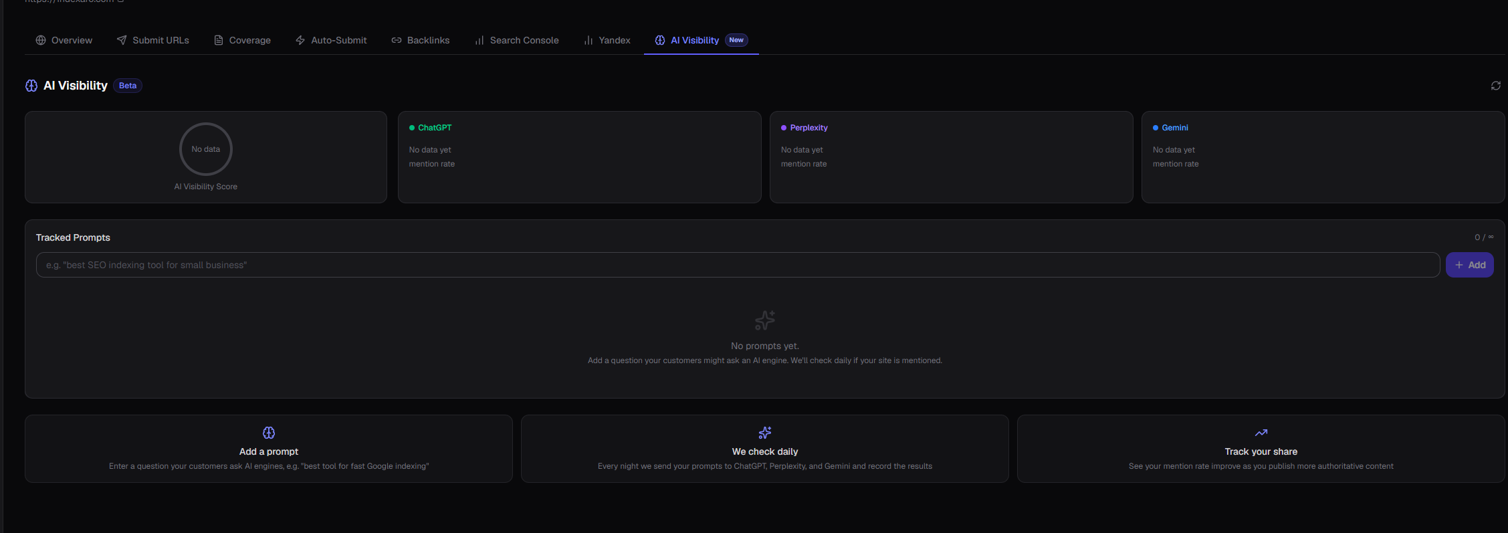Open the Coverage tab
1508x533 pixels.
pos(242,40)
